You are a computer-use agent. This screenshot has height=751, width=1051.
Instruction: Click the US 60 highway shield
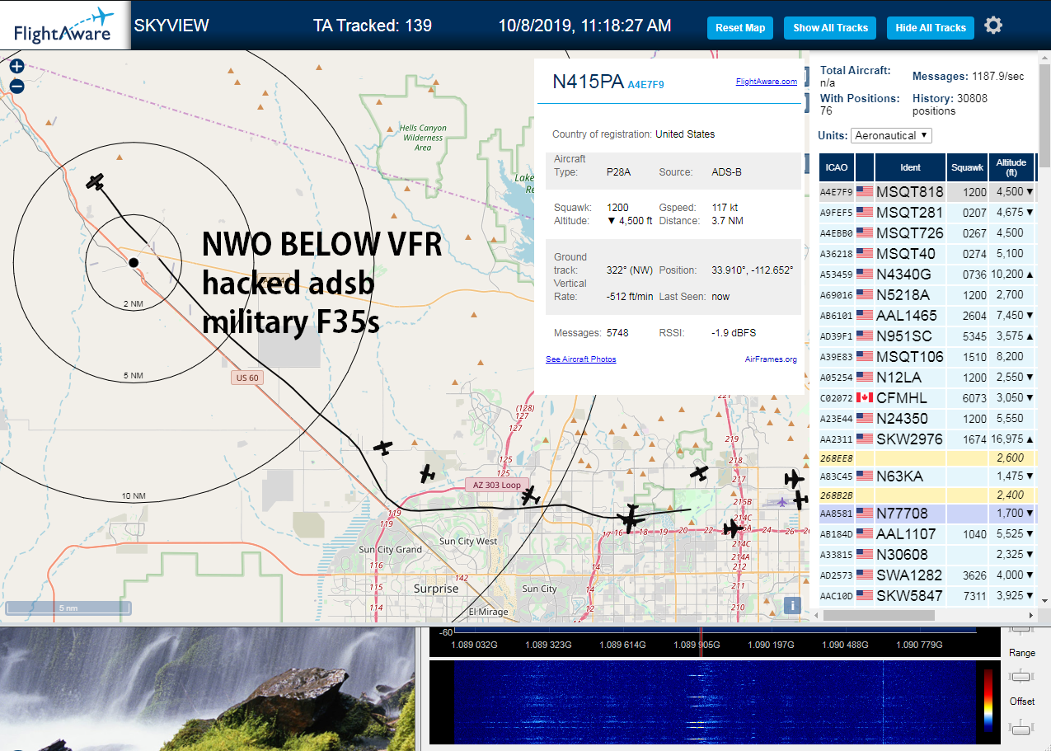coord(247,378)
